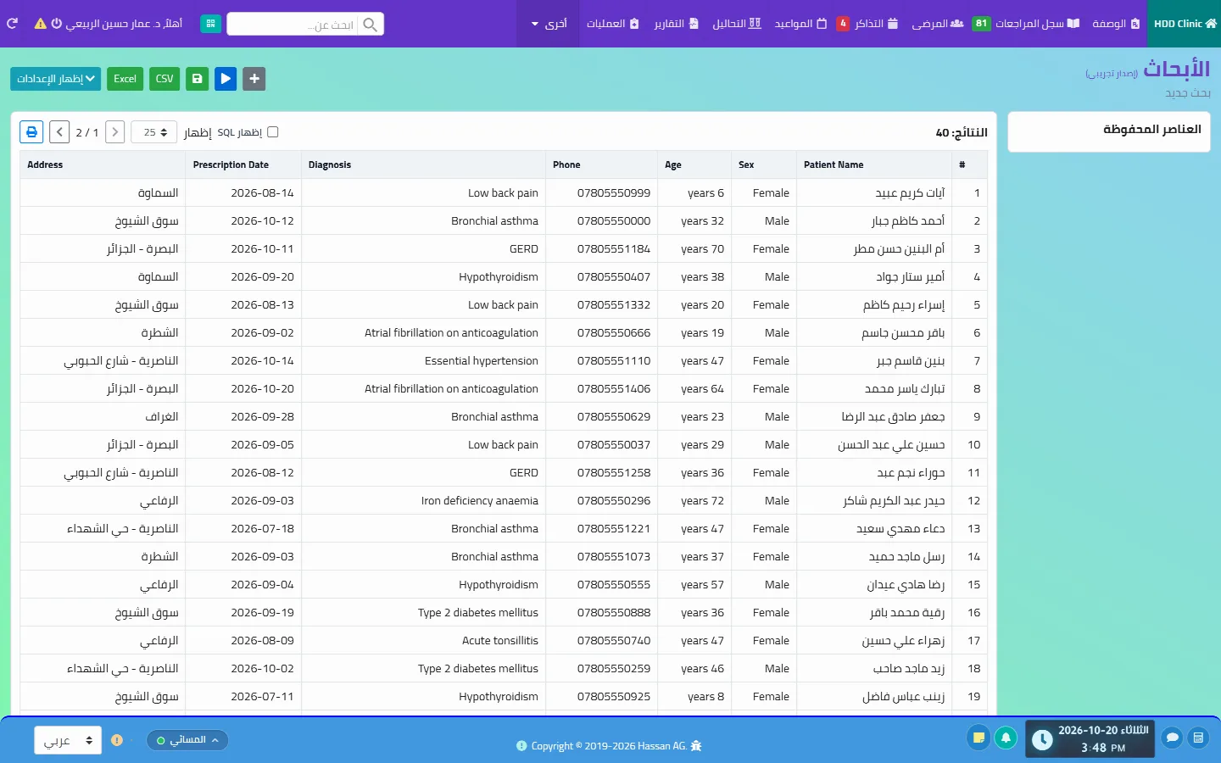Open the العمليات menu item
1221x763 pixels.
point(613,24)
